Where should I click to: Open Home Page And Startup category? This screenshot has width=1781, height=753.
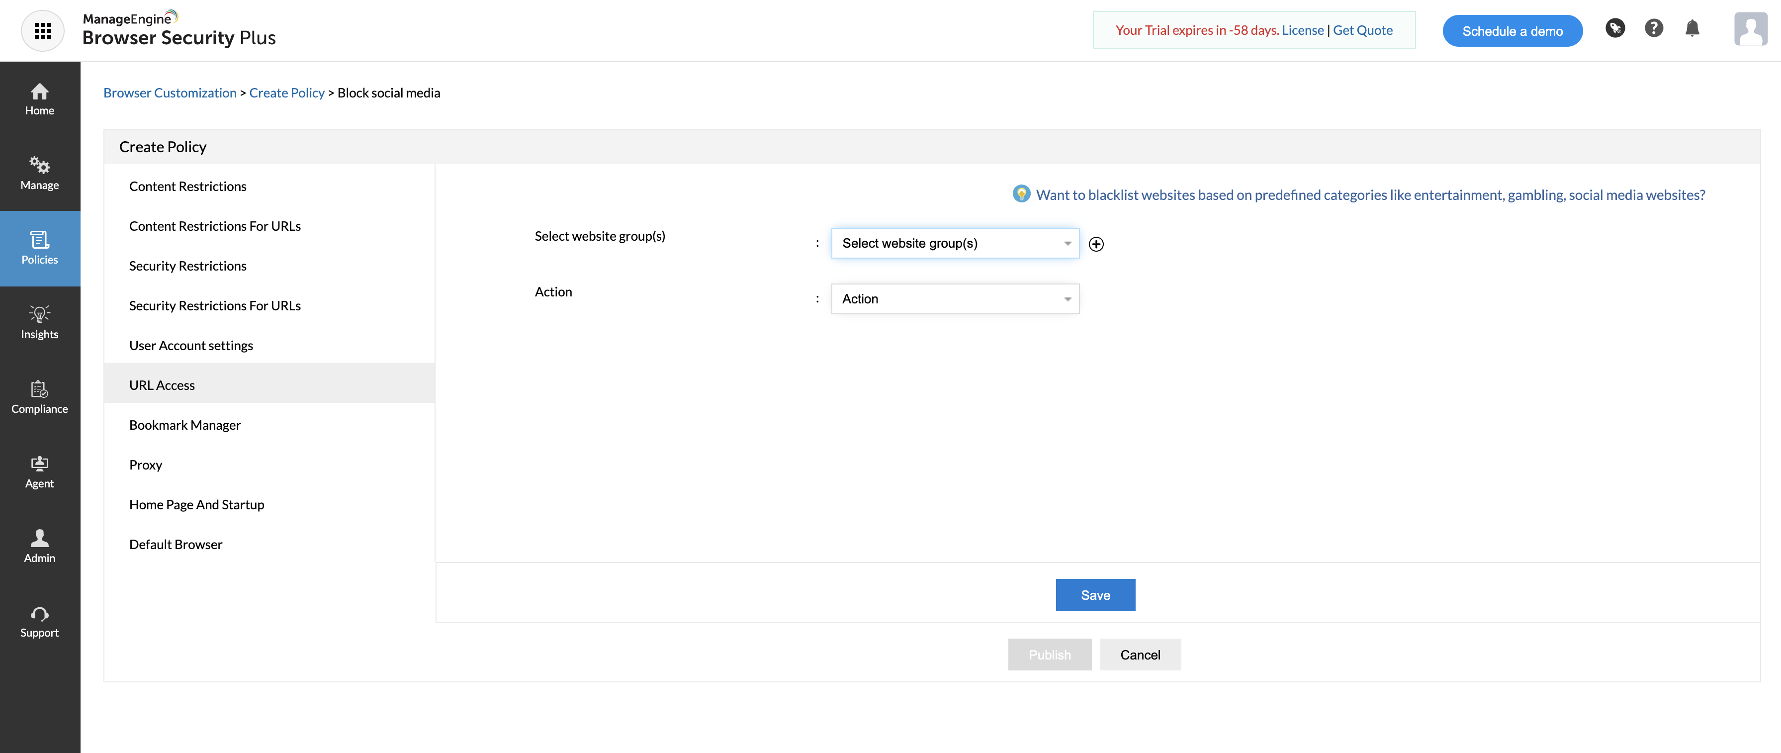click(x=196, y=505)
